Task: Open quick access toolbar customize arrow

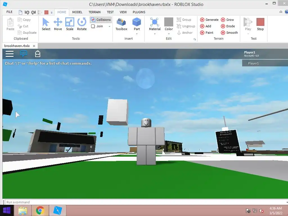Action: (x=52, y=12)
